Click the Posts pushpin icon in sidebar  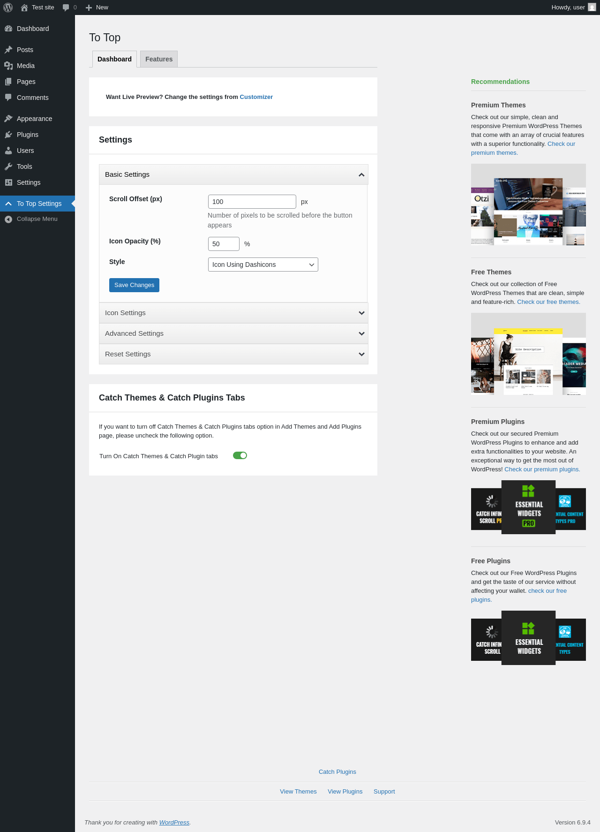coord(8,50)
